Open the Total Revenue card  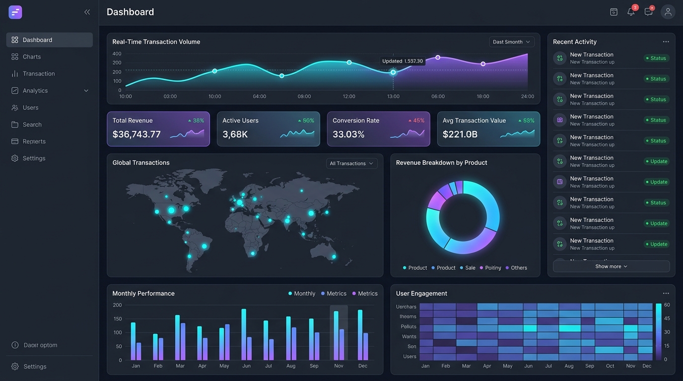click(x=158, y=129)
